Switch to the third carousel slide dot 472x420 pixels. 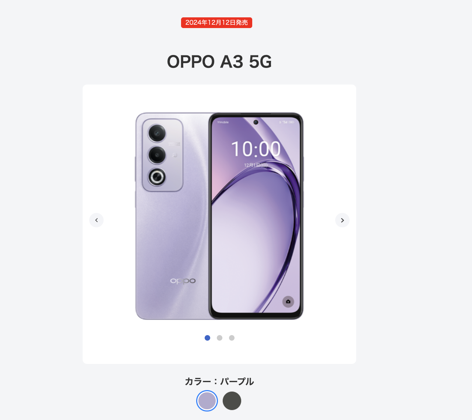pos(232,338)
